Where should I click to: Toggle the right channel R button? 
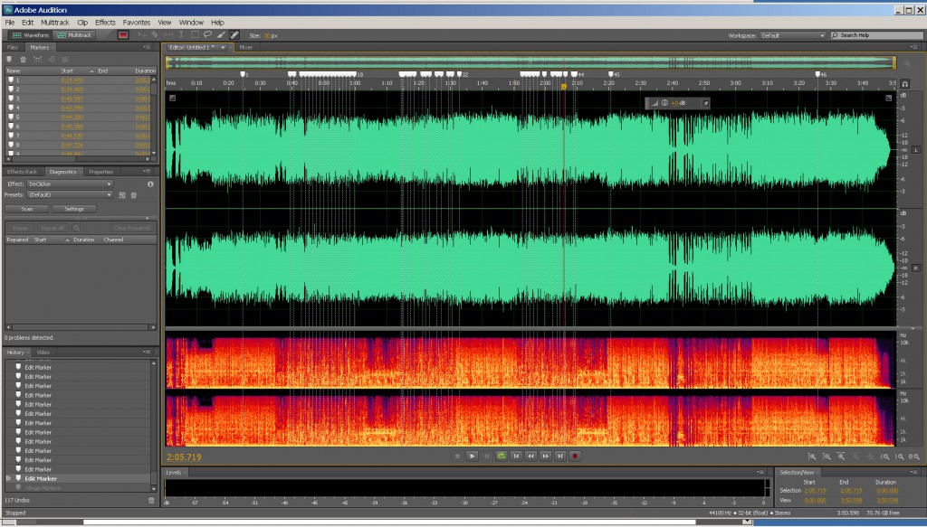[x=917, y=268]
